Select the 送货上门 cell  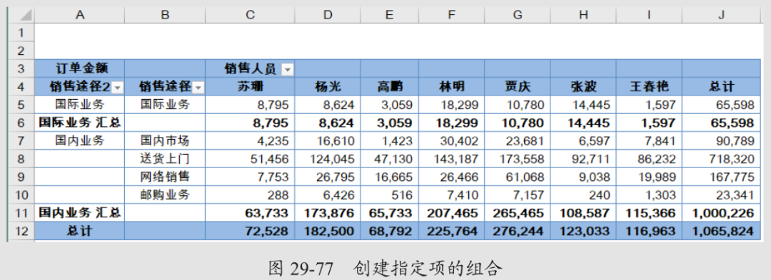[x=165, y=159]
